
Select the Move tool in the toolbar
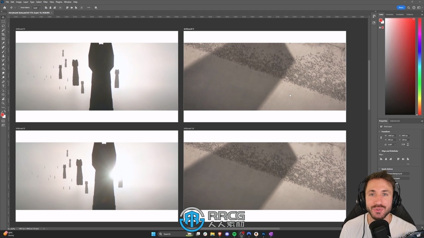click(x=3, y=17)
